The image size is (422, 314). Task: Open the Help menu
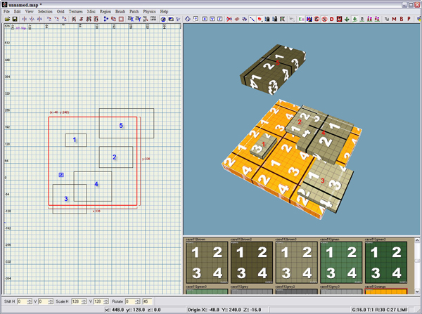click(164, 11)
